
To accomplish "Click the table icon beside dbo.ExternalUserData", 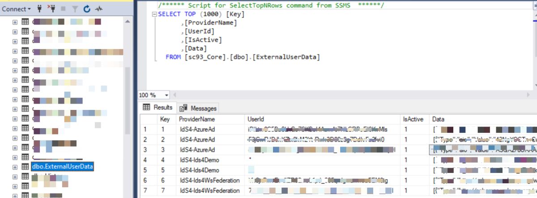I will coord(25,167).
